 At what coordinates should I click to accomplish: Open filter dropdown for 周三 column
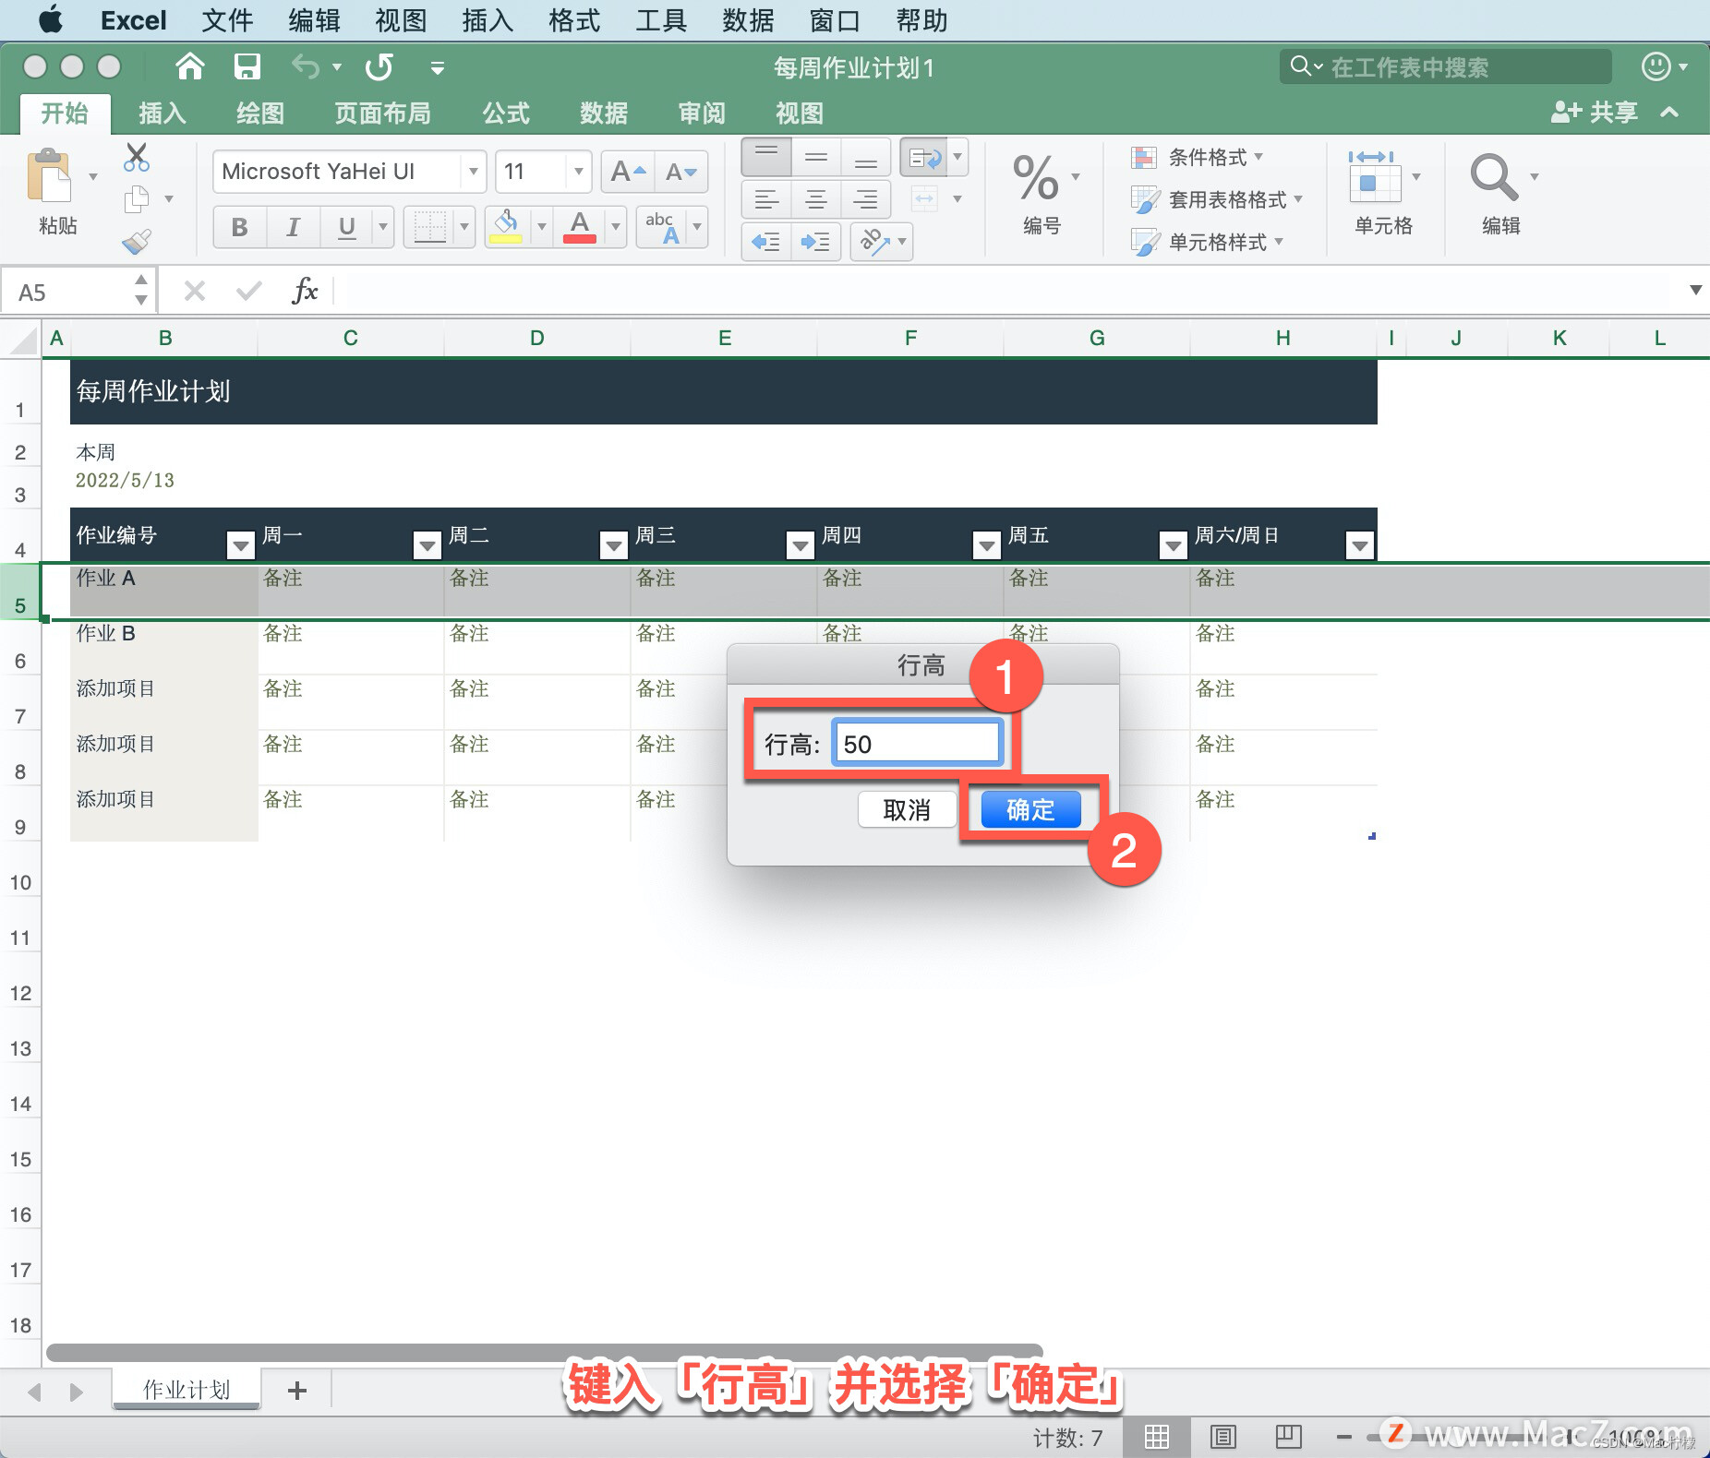click(800, 546)
